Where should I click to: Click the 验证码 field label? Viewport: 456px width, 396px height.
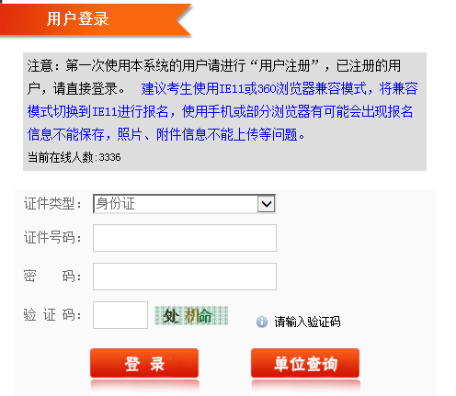(52, 315)
